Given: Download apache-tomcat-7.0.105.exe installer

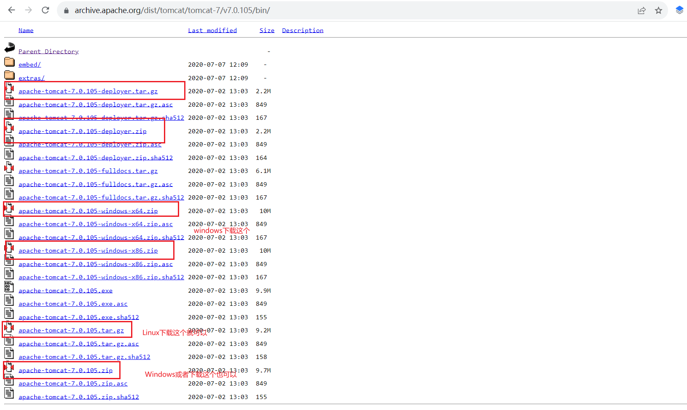Looking at the screenshot, I should tap(66, 291).
